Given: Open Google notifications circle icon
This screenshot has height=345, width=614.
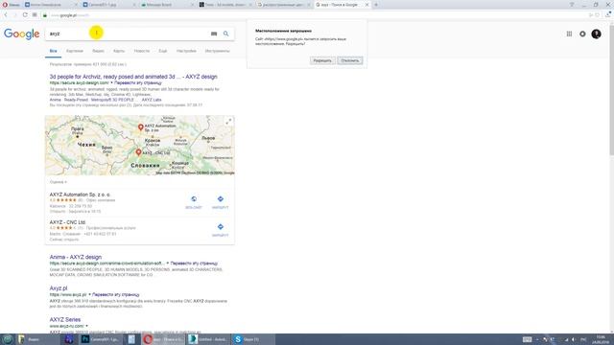Looking at the screenshot, I should (x=582, y=34).
